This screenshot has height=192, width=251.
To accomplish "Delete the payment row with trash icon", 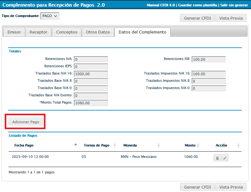I will 217,158.
